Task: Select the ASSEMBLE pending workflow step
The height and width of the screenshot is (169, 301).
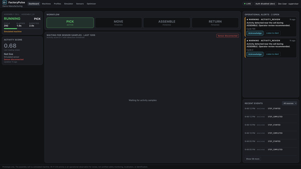Action: pos(167,23)
